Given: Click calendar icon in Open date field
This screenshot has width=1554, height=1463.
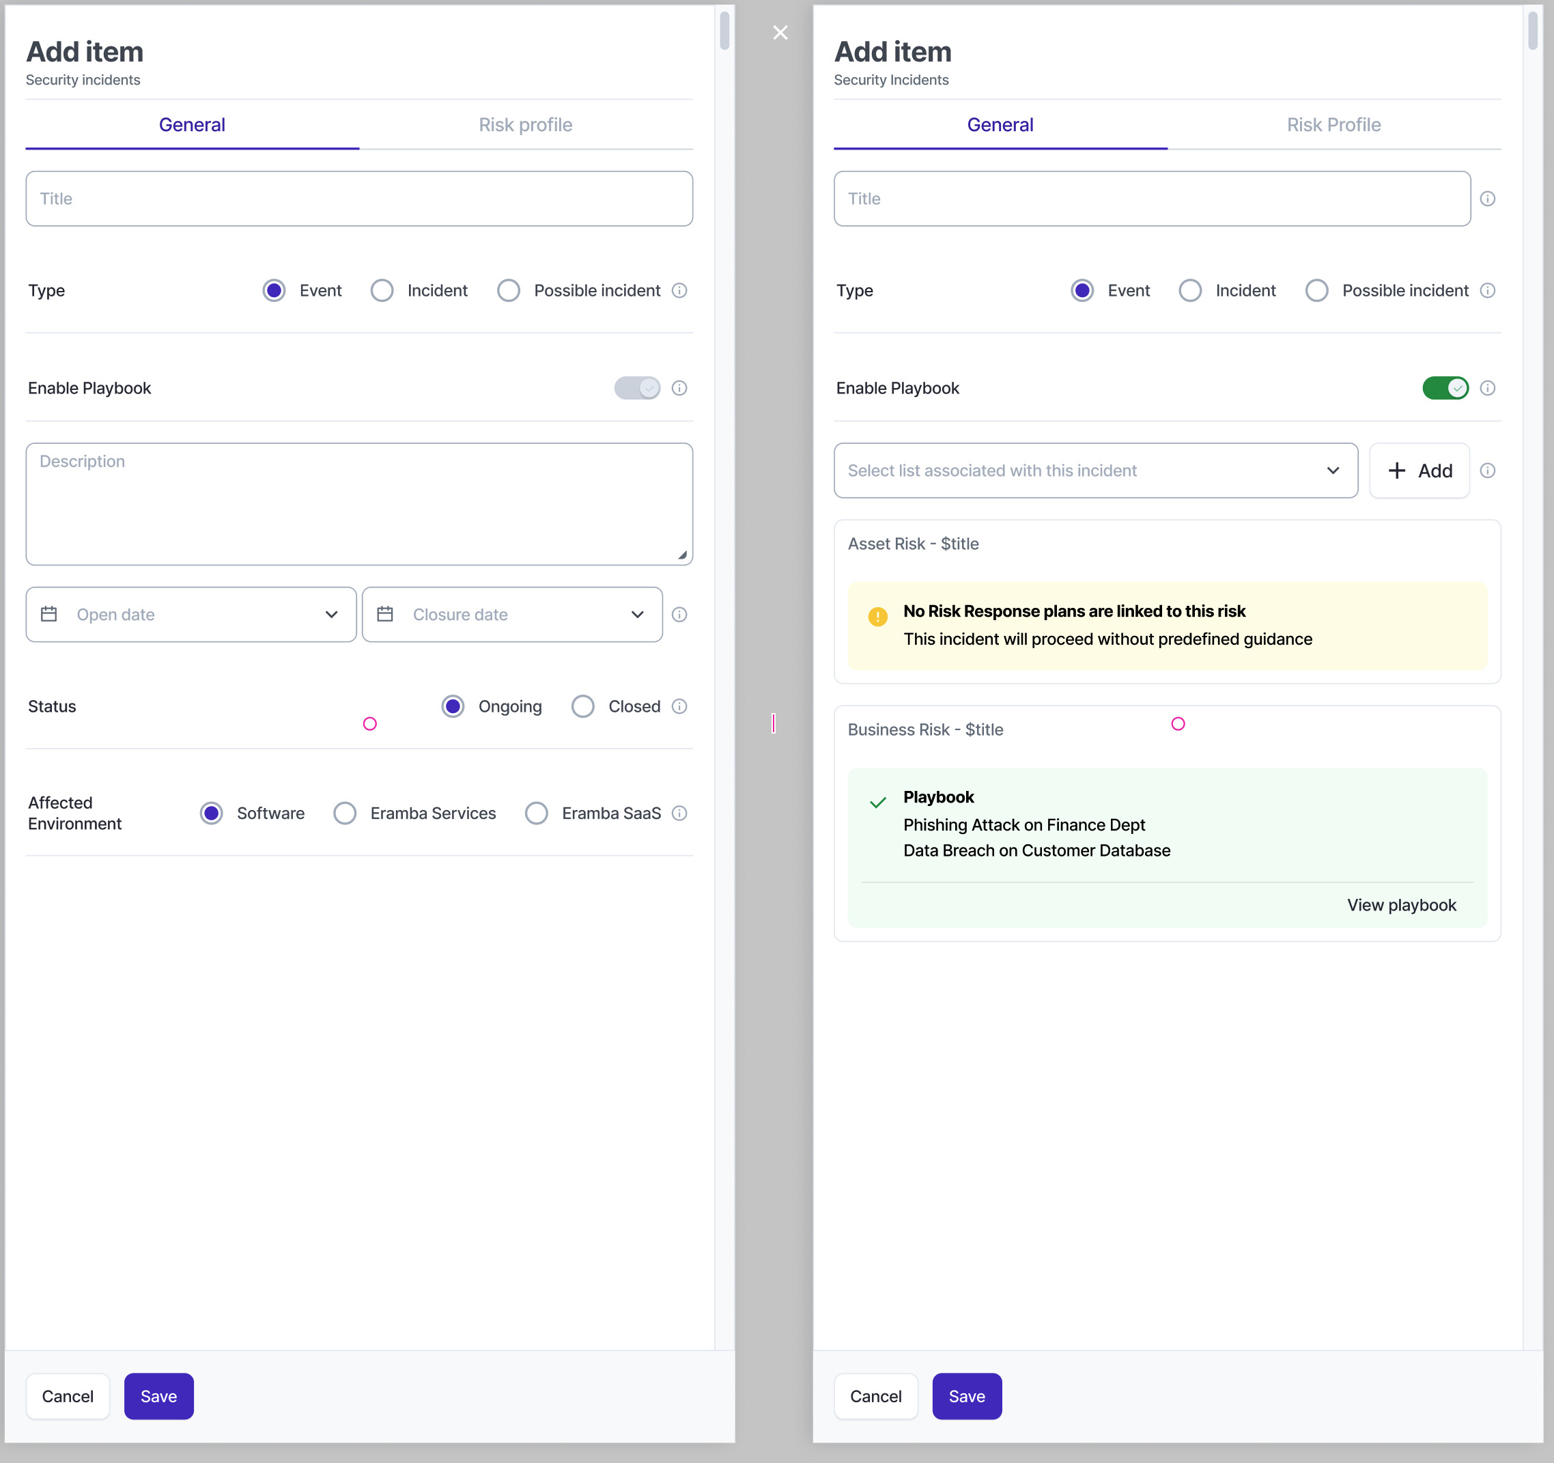Looking at the screenshot, I should 49,615.
